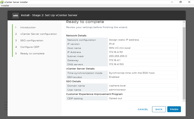Click the 'Network Details' heading
The width and height of the screenshot is (194, 119).
coord(76,36)
